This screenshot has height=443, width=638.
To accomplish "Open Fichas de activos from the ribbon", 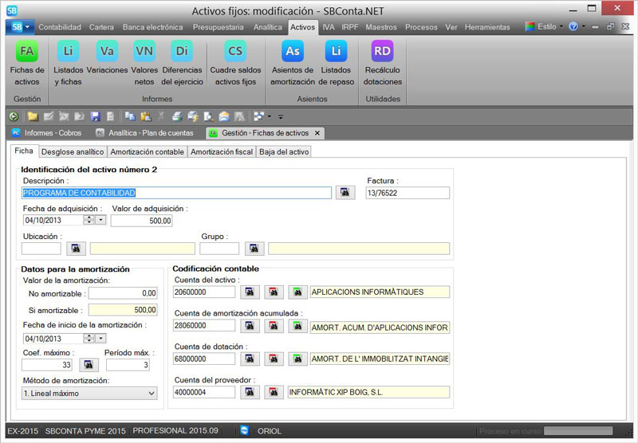I will point(27,53).
